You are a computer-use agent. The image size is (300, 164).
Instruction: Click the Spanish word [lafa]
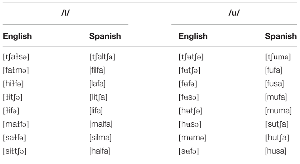click(97, 84)
